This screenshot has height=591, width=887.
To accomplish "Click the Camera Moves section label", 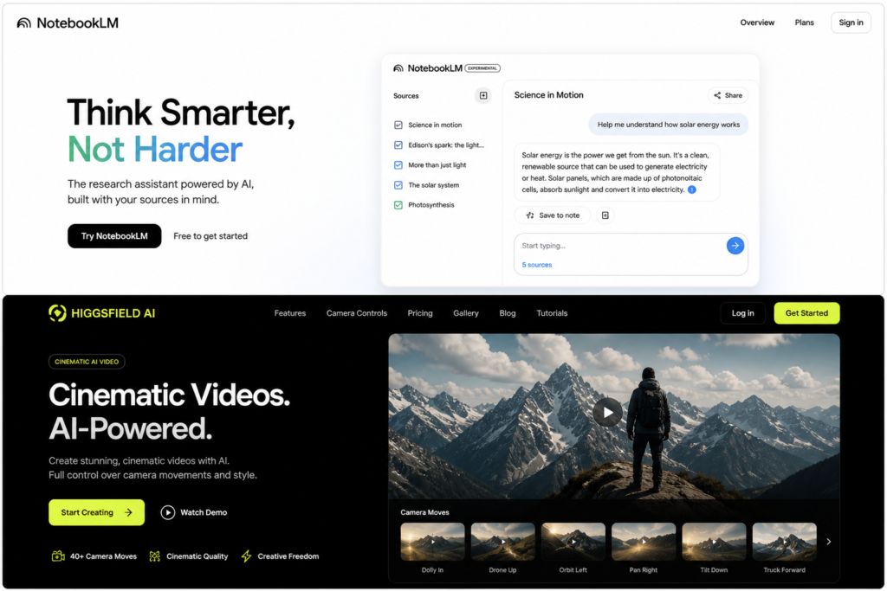I will coord(424,512).
